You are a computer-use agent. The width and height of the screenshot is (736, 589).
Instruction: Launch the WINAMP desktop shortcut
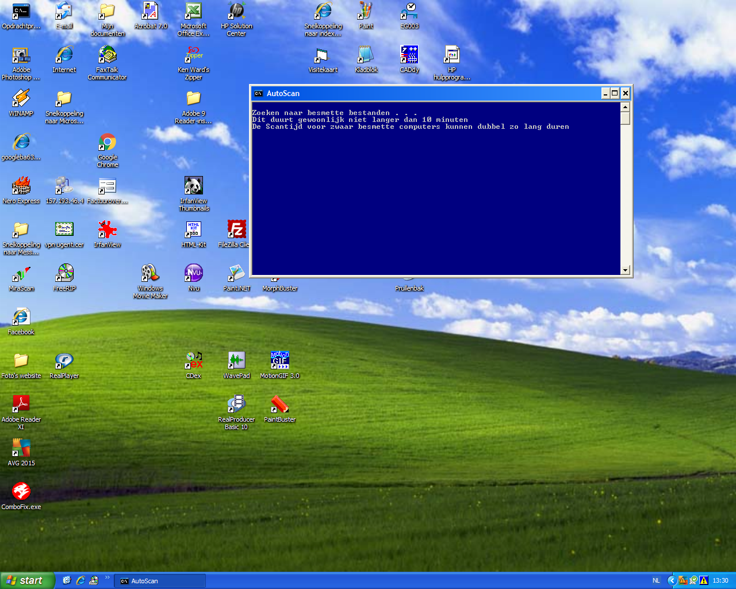pos(21,104)
